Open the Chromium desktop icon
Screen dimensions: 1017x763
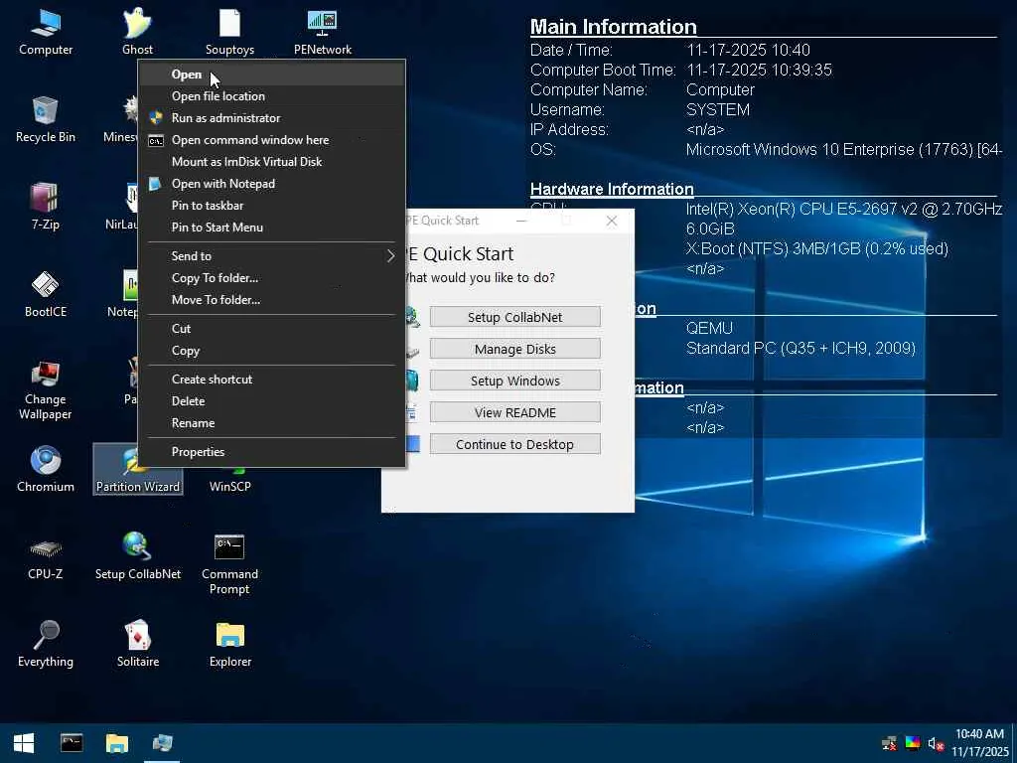point(45,462)
